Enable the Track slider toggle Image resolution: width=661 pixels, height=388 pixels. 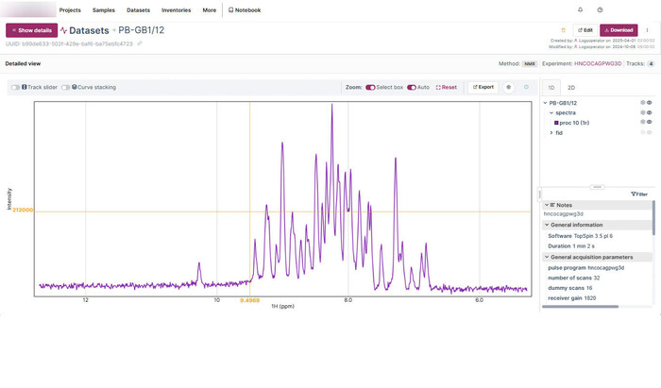coord(15,87)
